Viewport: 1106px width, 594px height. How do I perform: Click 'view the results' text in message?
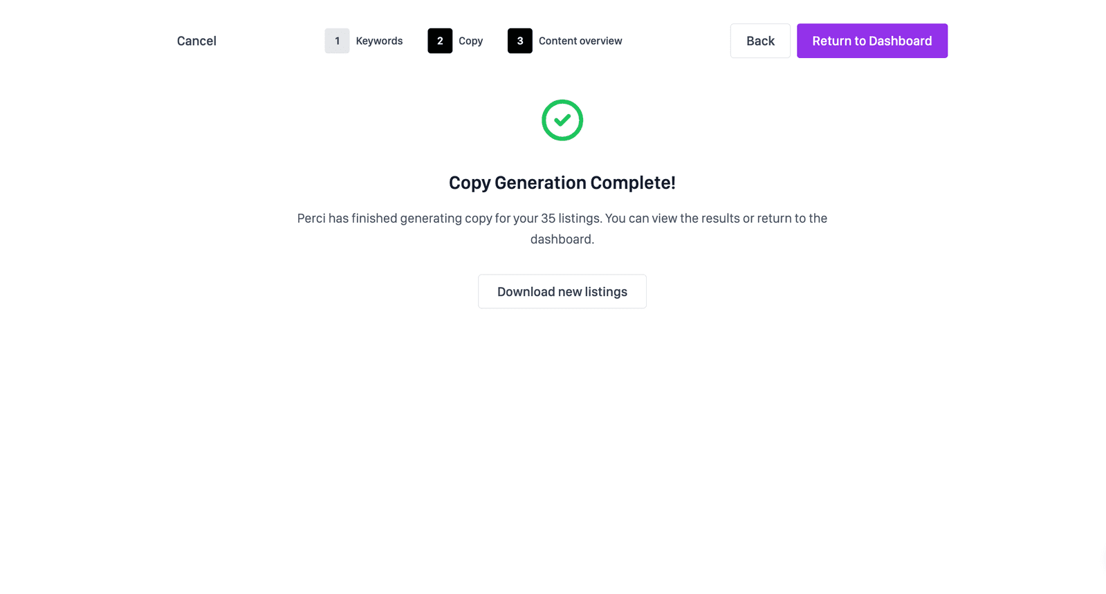696,218
